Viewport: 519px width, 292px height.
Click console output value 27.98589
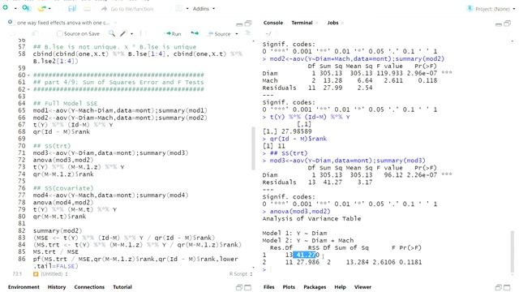(x=296, y=131)
